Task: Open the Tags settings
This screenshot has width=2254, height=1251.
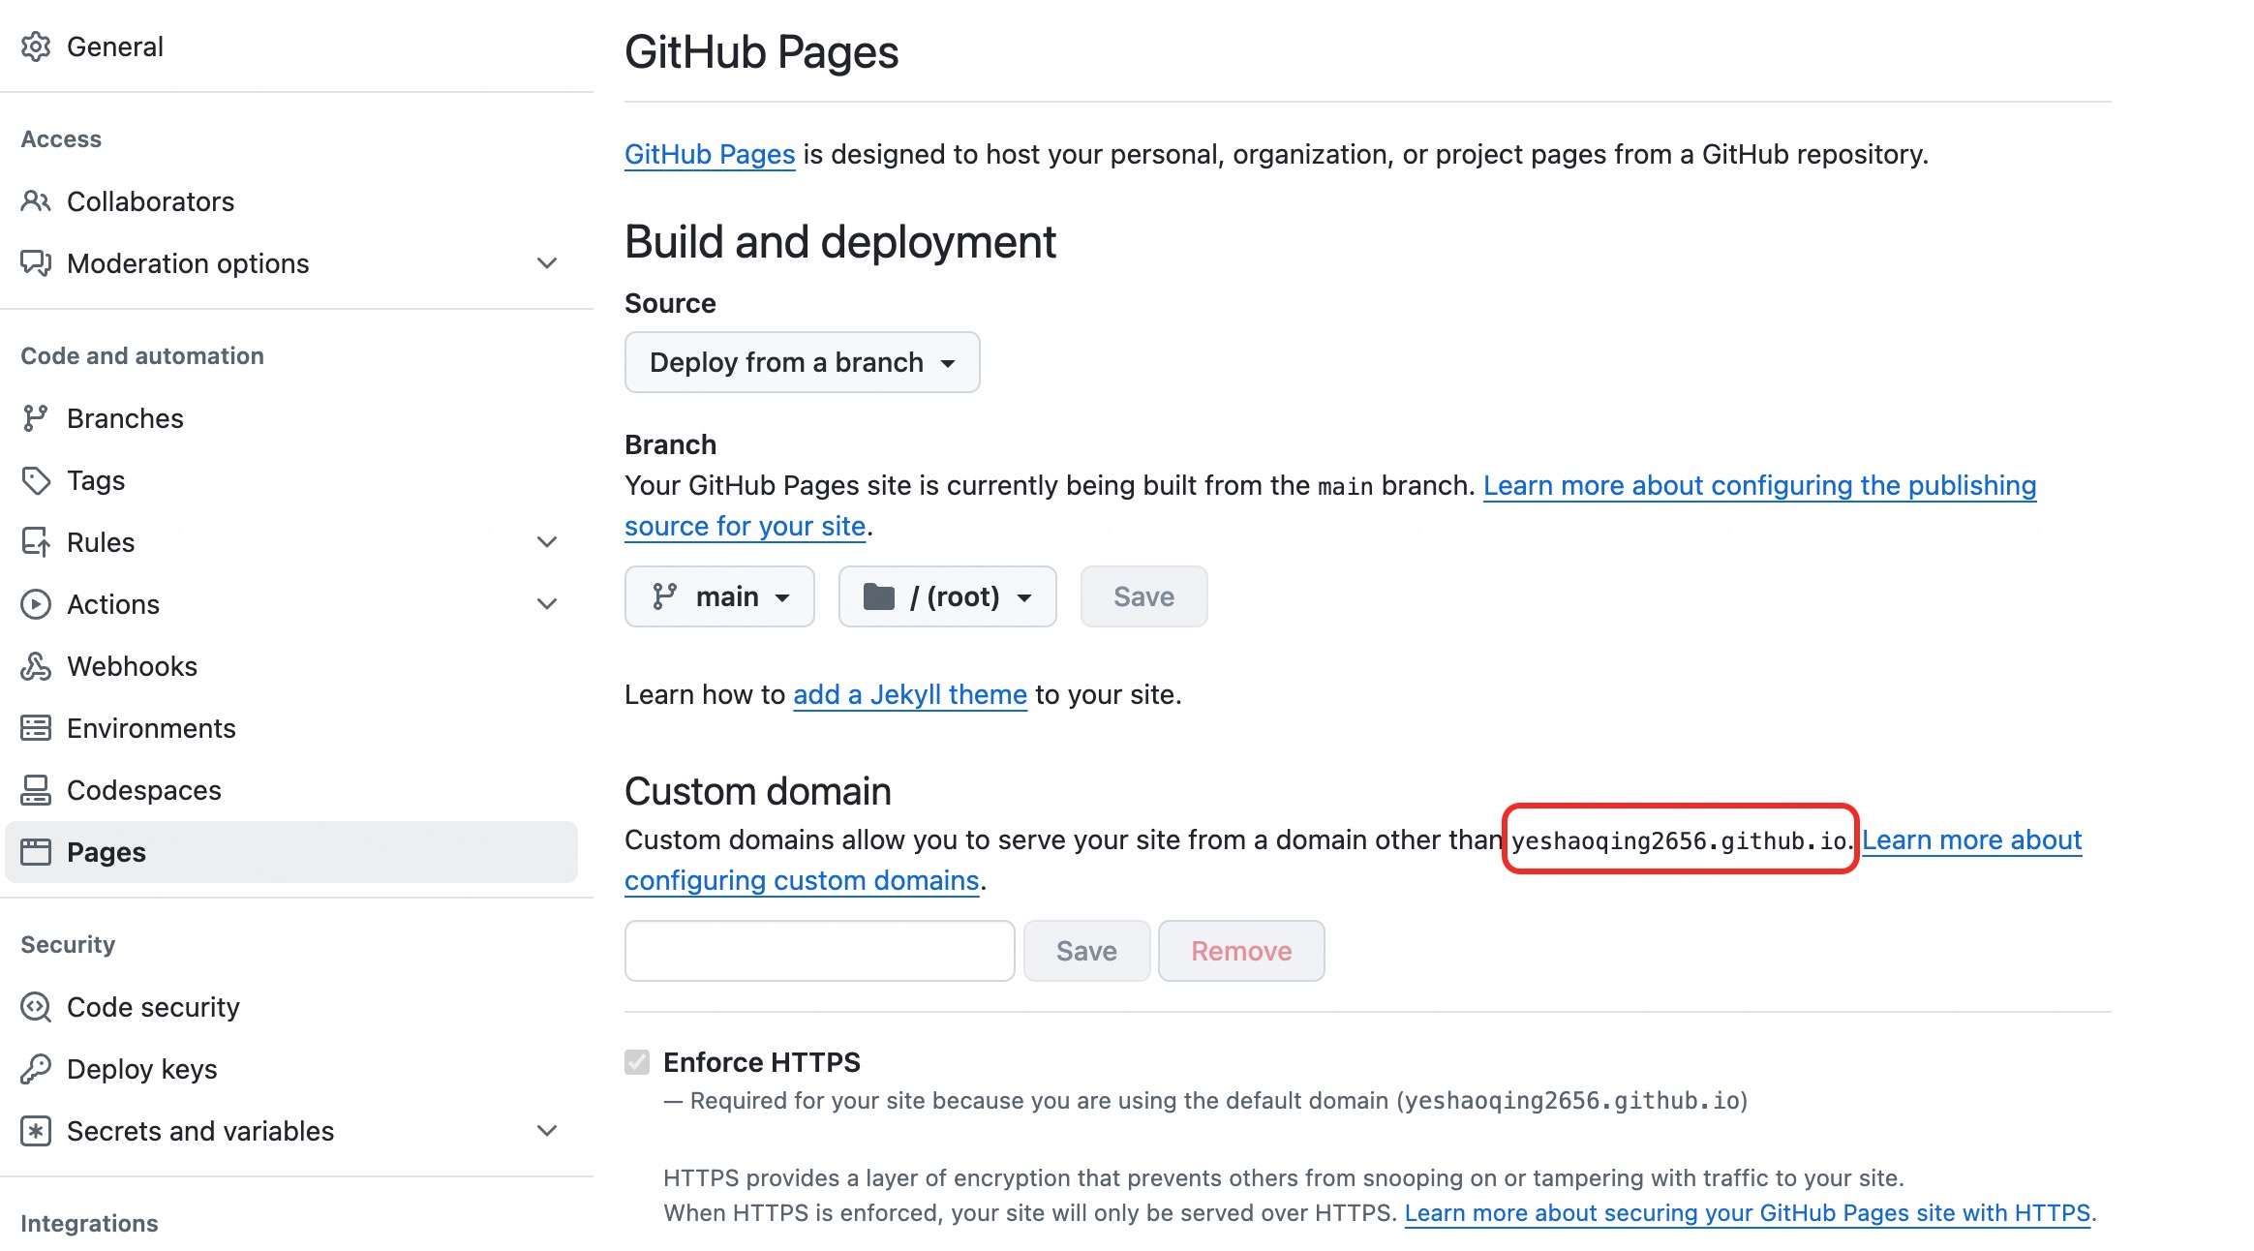Action: [x=290, y=480]
